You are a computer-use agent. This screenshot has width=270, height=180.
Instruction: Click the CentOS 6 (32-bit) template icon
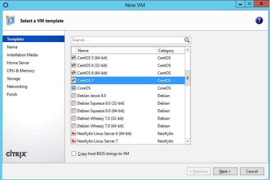coord(74,65)
